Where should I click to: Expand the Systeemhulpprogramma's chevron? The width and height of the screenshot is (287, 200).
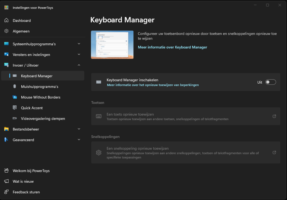79,44
